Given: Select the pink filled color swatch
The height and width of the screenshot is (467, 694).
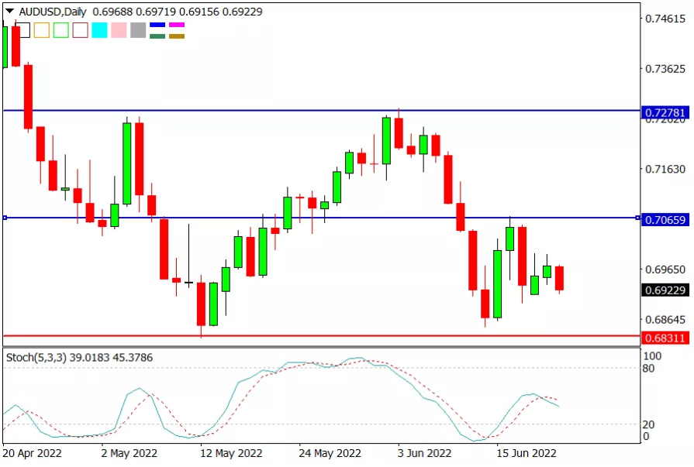Looking at the screenshot, I should click(x=119, y=30).
